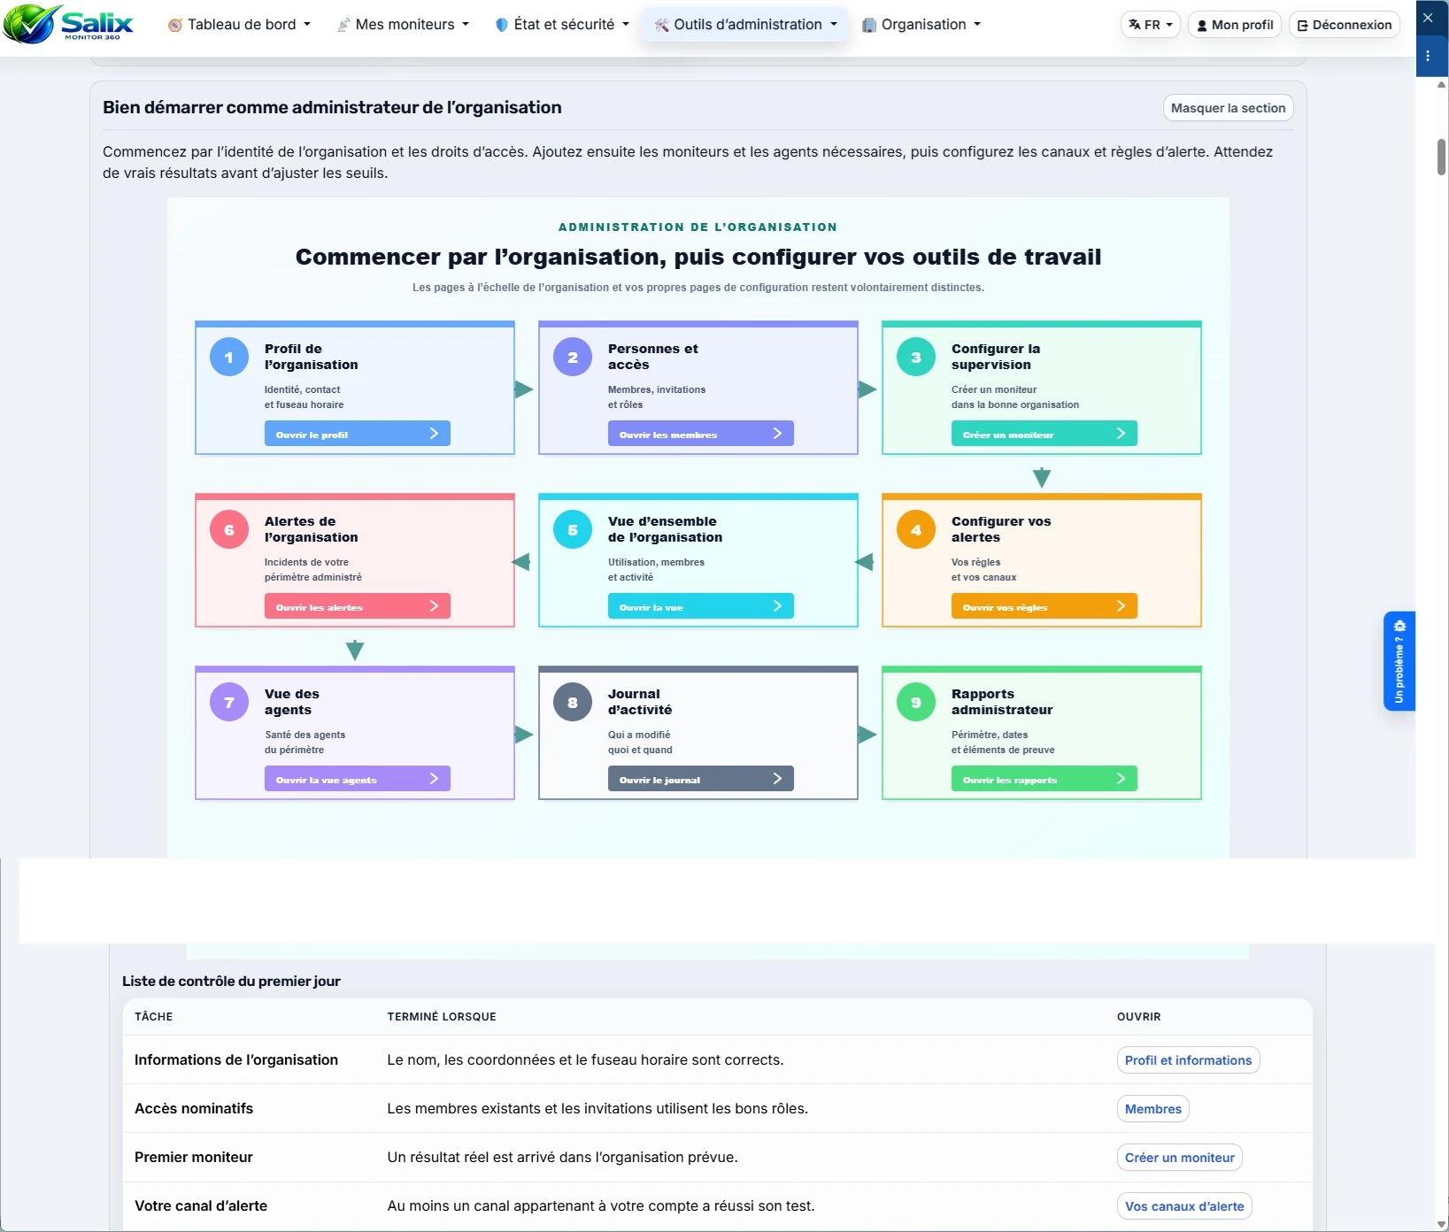The image size is (1449, 1232).
Task: Open Créer un moniteur checklist link
Action: [x=1179, y=1158]
